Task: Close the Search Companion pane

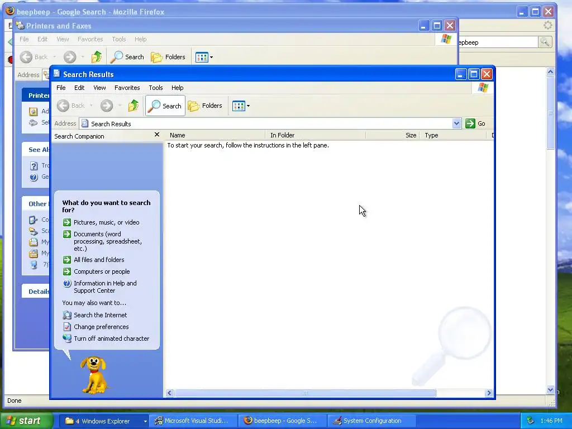Action: 157,135
